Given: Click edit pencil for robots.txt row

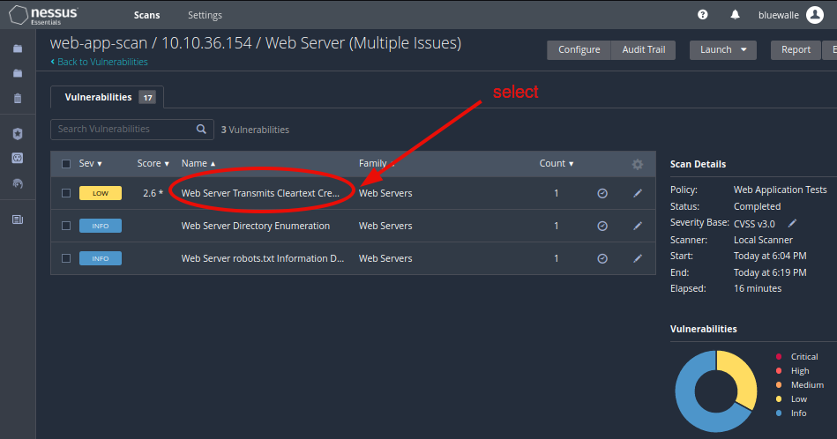Looking at the screenshot, I should pos(638,258).
